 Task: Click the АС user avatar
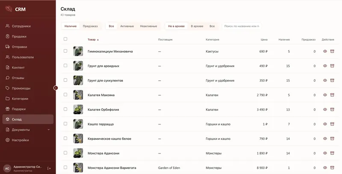coord(7,168)
